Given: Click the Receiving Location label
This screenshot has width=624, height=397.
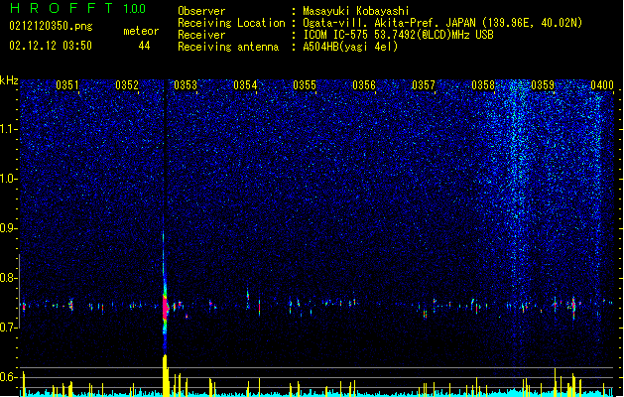Looking at the screenshot, I should [231, 23].
